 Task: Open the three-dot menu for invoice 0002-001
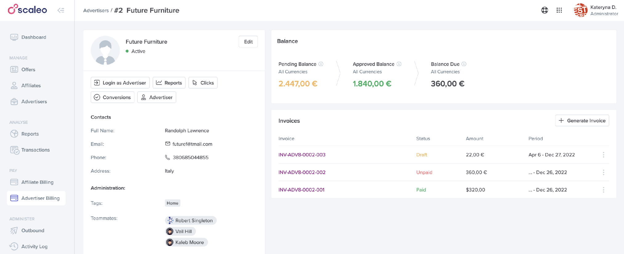click(604, 190)
